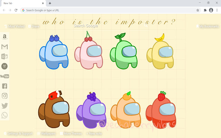The height and width of the screenshot is (138, 221).
Task: Add a New note
Action: tap(94, 134)
